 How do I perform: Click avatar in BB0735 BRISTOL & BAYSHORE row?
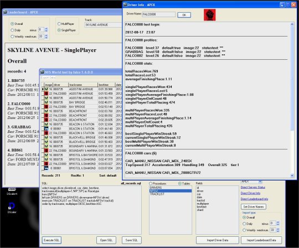click(x=46, y=155)
